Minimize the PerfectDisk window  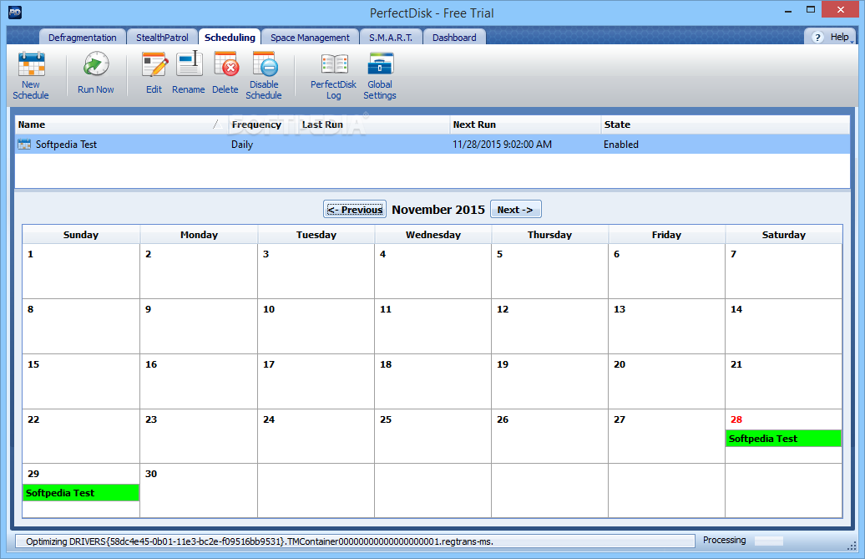[788, 10]
